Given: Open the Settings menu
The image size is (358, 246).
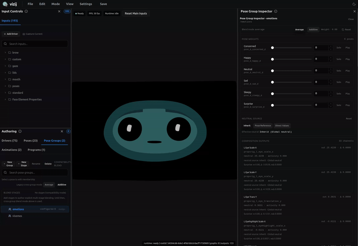Looking at the screenshot, I should (x=86, y=4).
